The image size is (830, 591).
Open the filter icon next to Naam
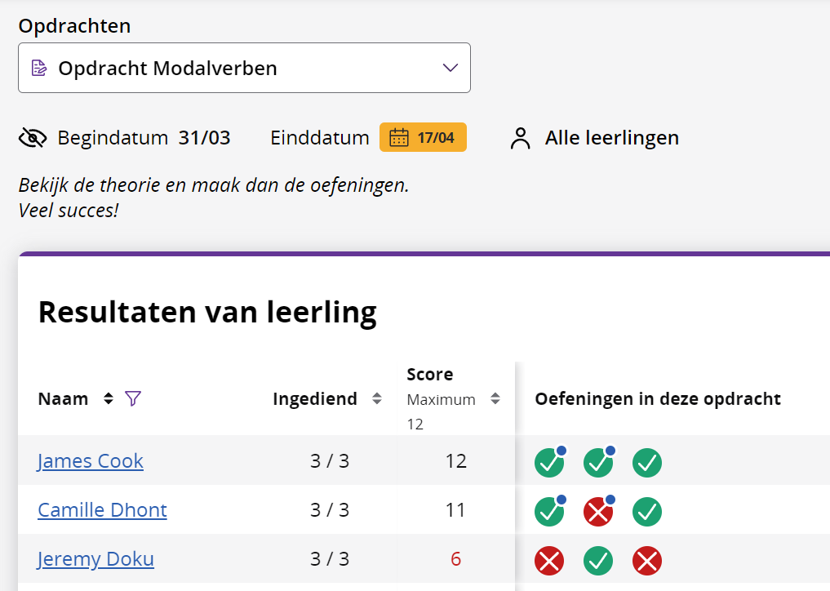pyautogui.click(x=133, y=398)
